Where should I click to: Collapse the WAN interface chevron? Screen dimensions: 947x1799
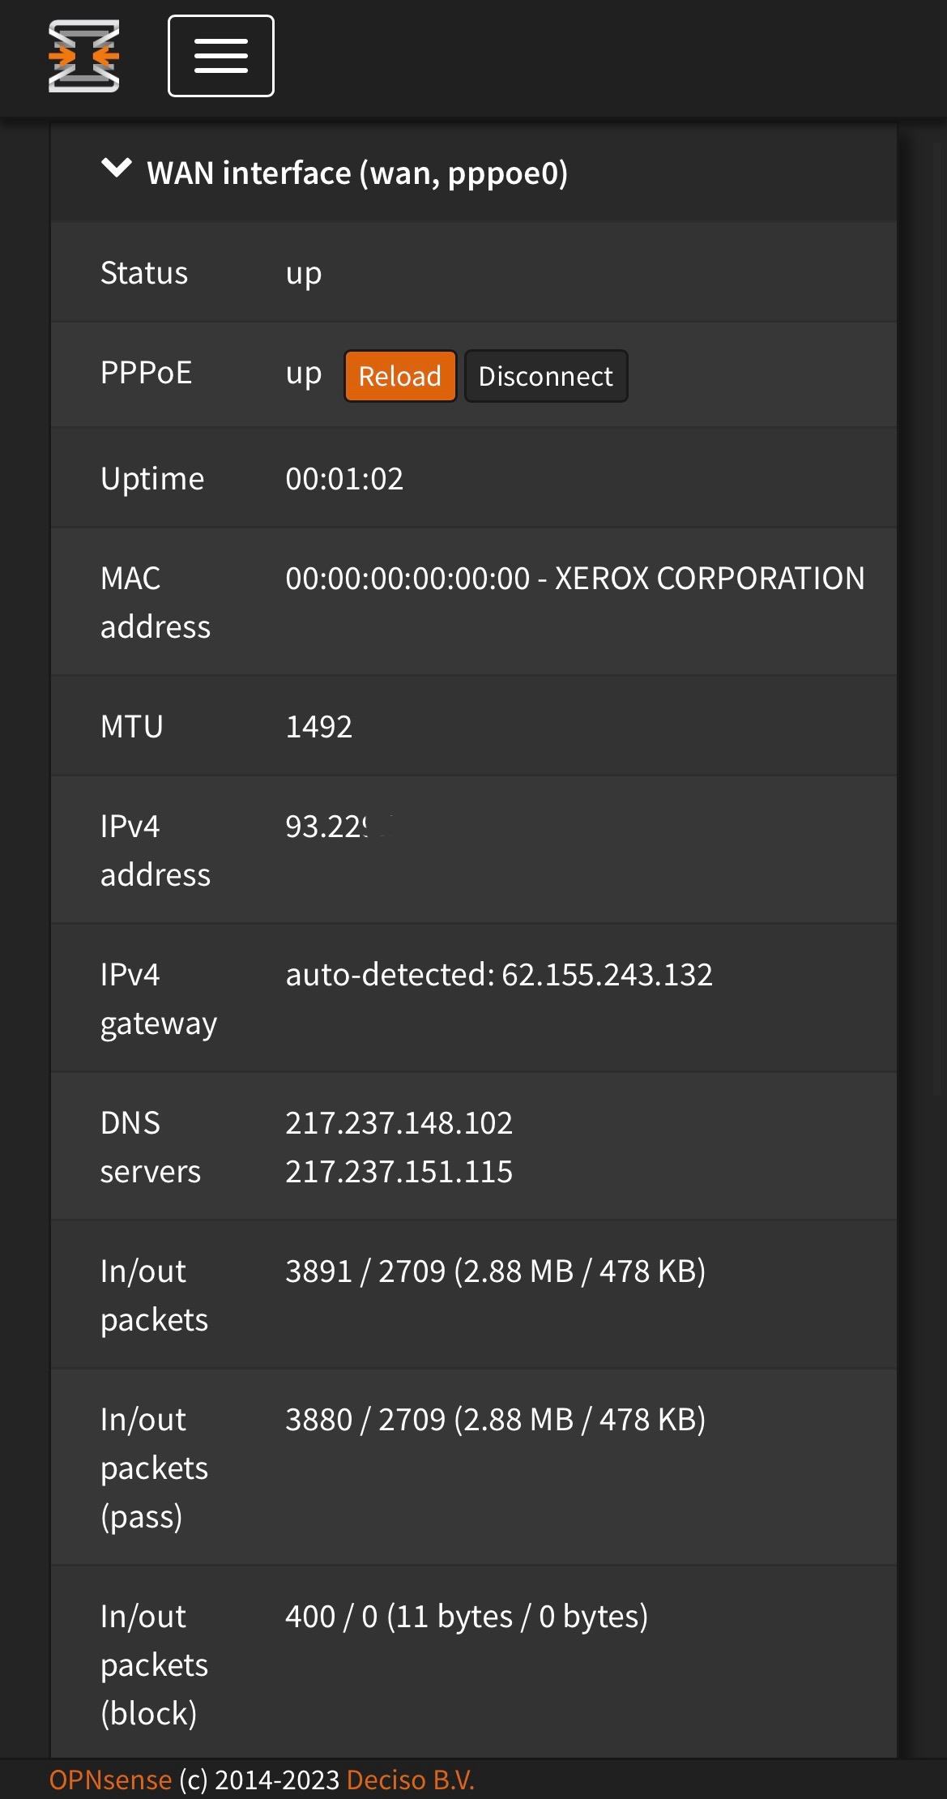coord(117,169)
